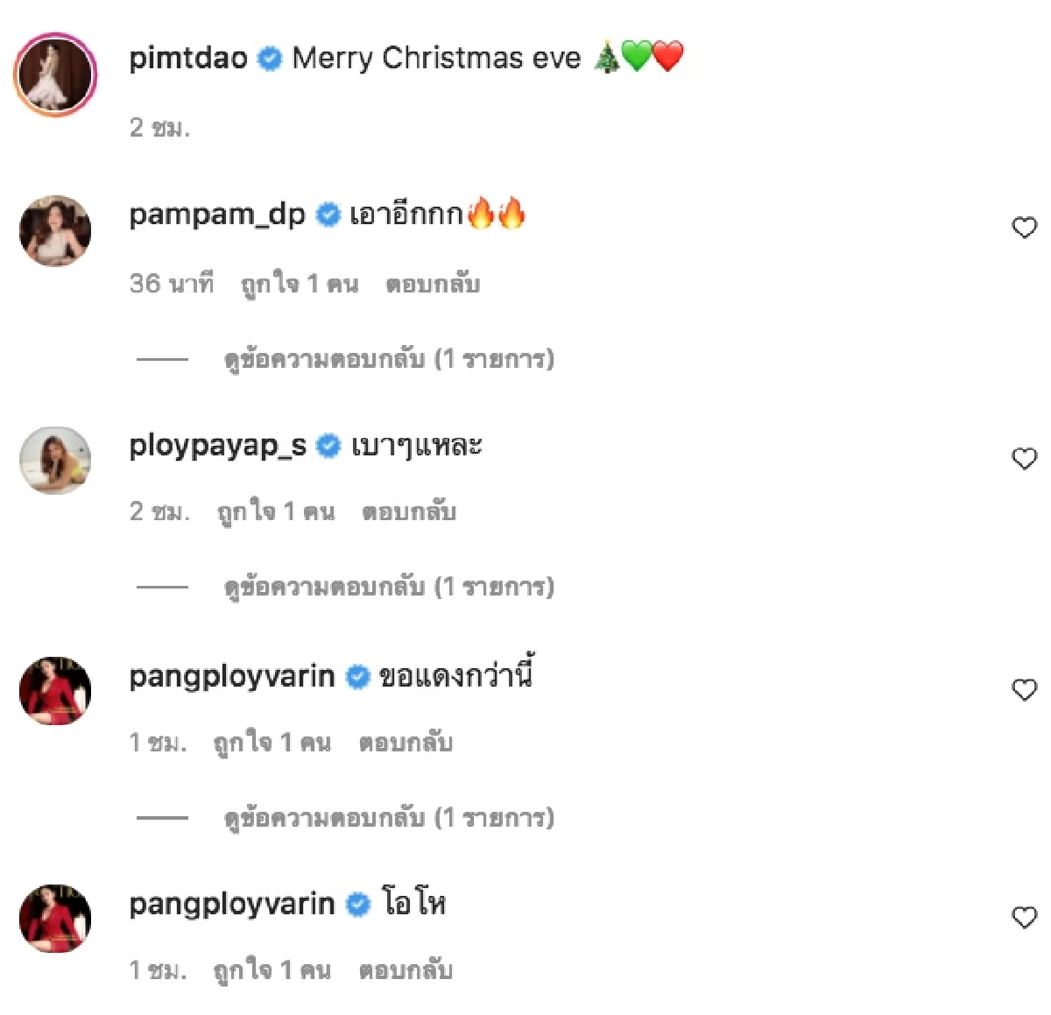Reply to pampam_dp's comment
Screen dimensions: 1051x1015
pyautogui.click(x=433, y=284)
